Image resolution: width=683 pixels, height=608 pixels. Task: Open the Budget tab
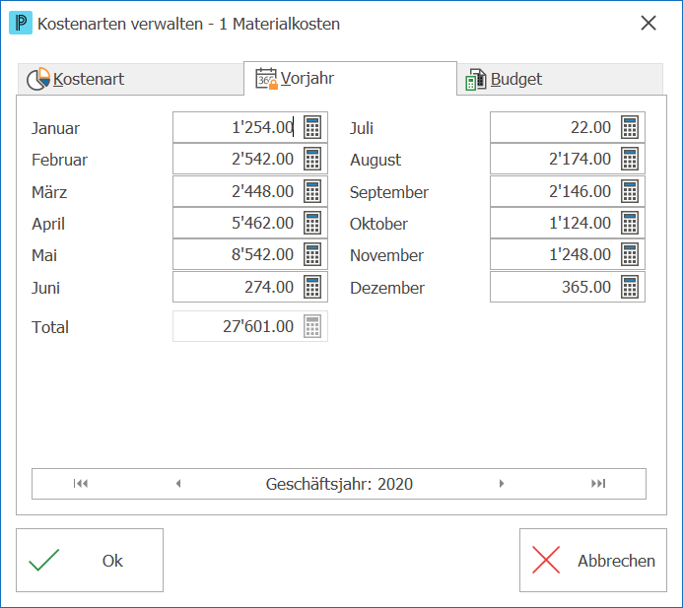click(560, 79)
